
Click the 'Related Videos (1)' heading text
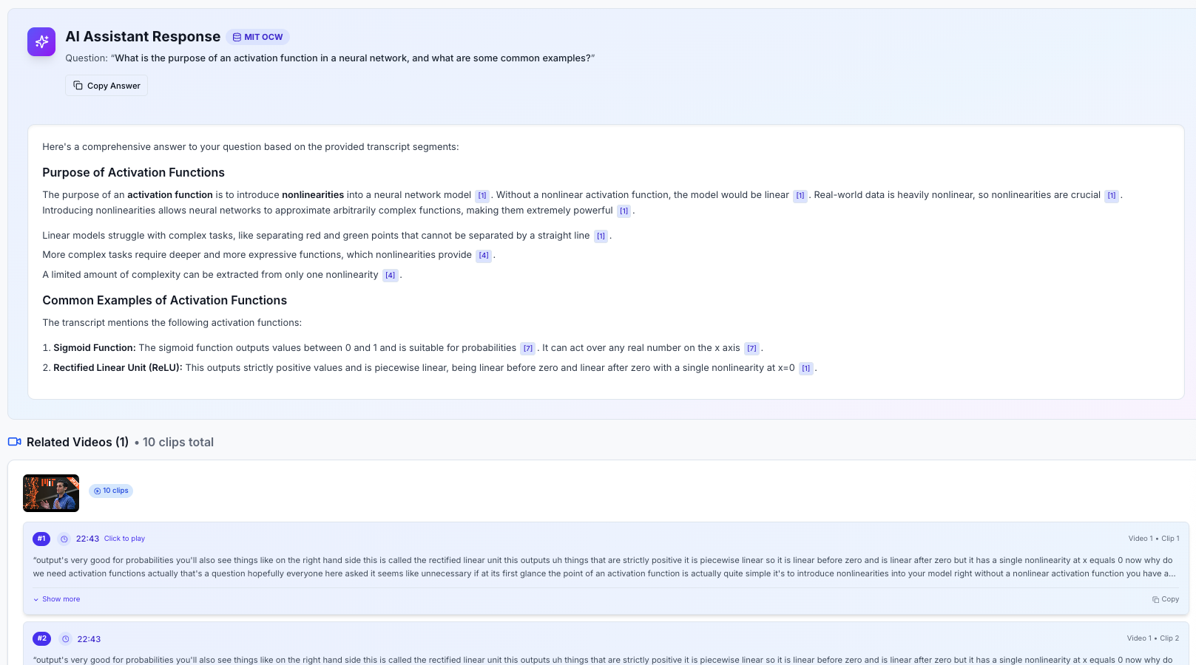(78, 442)
